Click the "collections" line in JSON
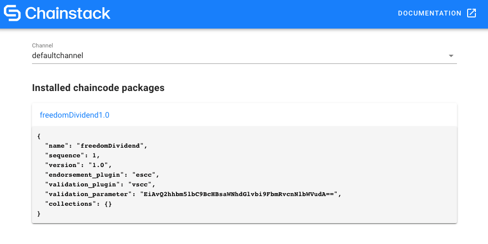The image size is (488, 244). (79, 204)
